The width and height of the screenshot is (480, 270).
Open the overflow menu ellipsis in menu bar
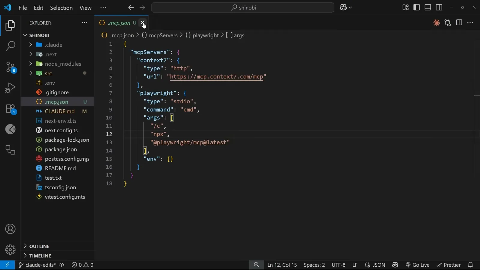(x=103, y=7)
